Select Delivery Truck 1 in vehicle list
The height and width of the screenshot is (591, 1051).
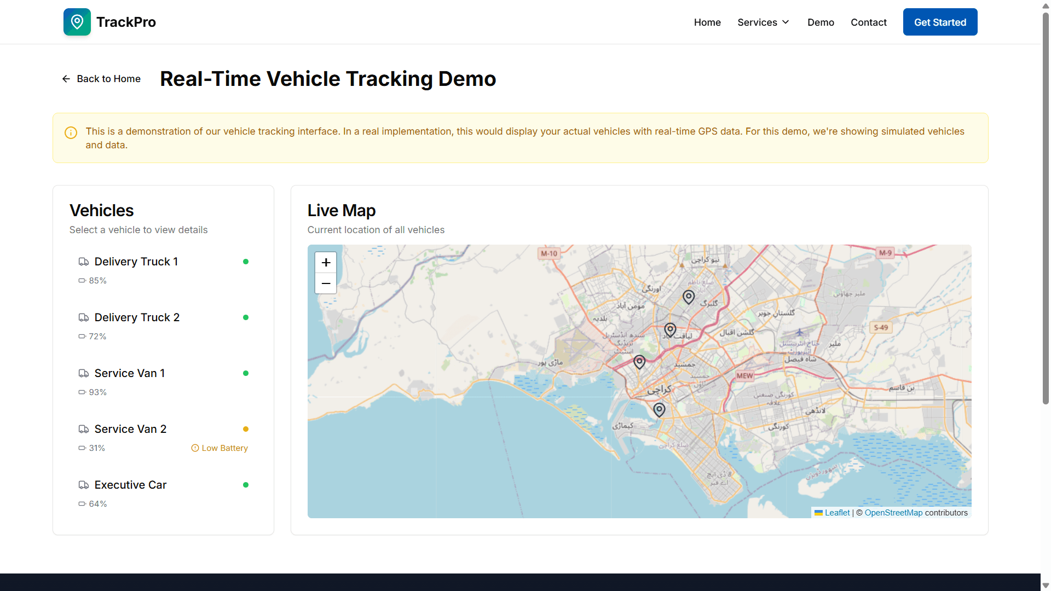click(163, 270)
